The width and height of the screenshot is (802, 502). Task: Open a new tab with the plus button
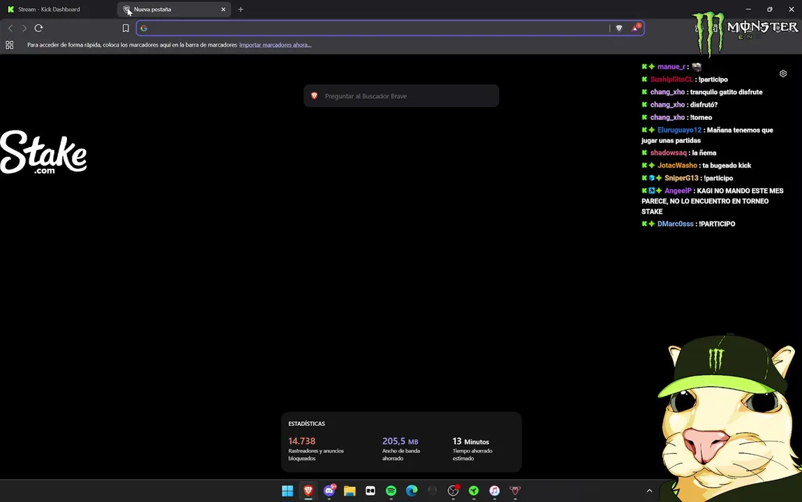click(x=240, y=9)
